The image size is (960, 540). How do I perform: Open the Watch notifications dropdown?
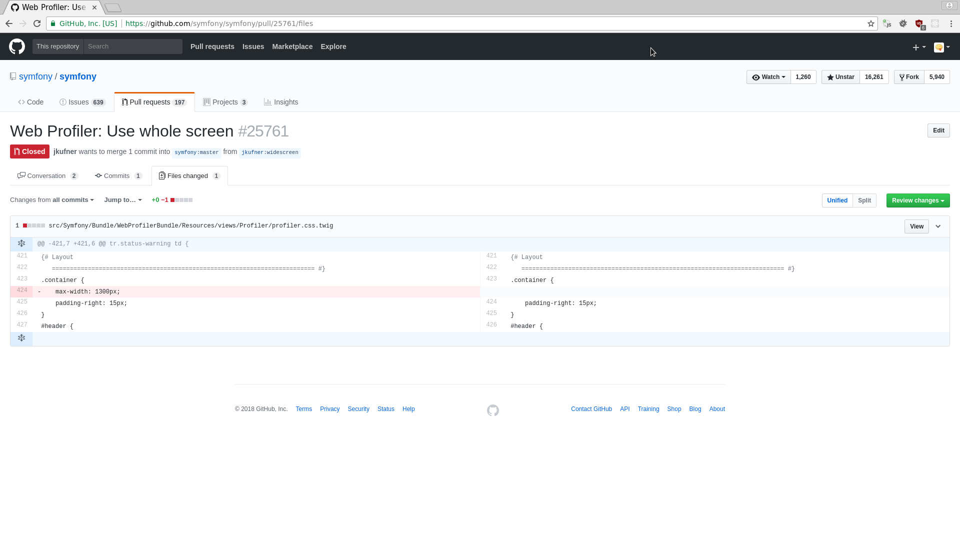pos(768,77)
